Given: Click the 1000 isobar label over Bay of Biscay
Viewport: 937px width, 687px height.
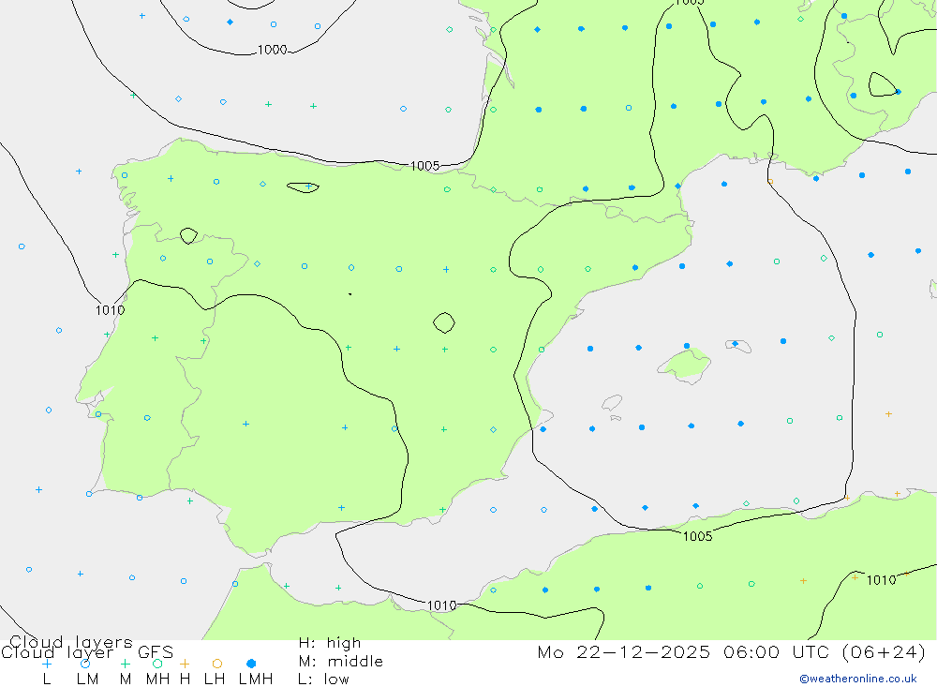Looking at the screenshot, I should (273, 50).
